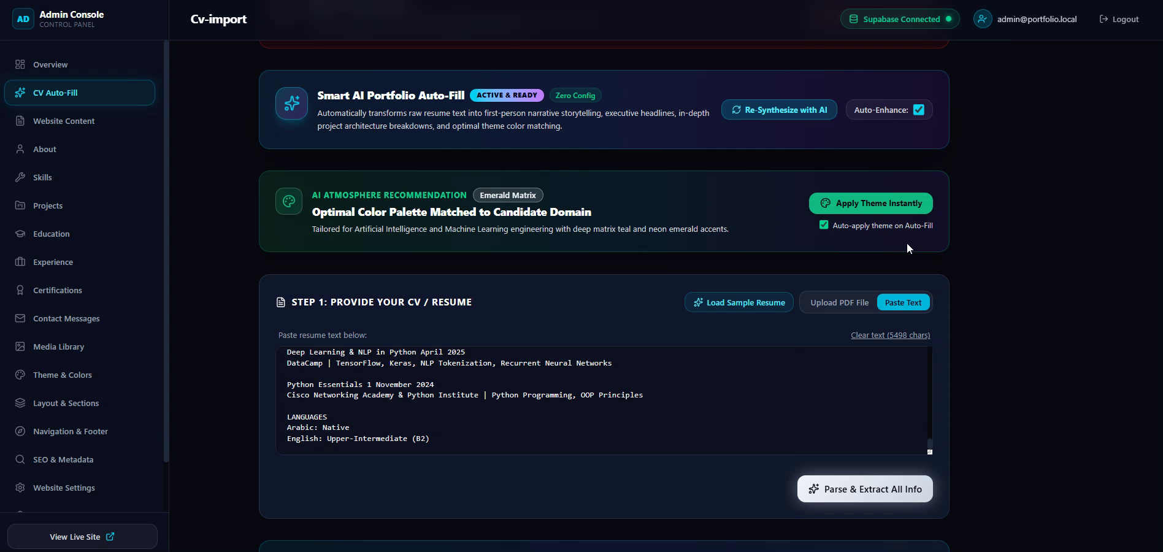Click the textarea resize handle corner
The width and height of the screenshot is (1163, 552).
pyautogui.click(x=929, y=451)
